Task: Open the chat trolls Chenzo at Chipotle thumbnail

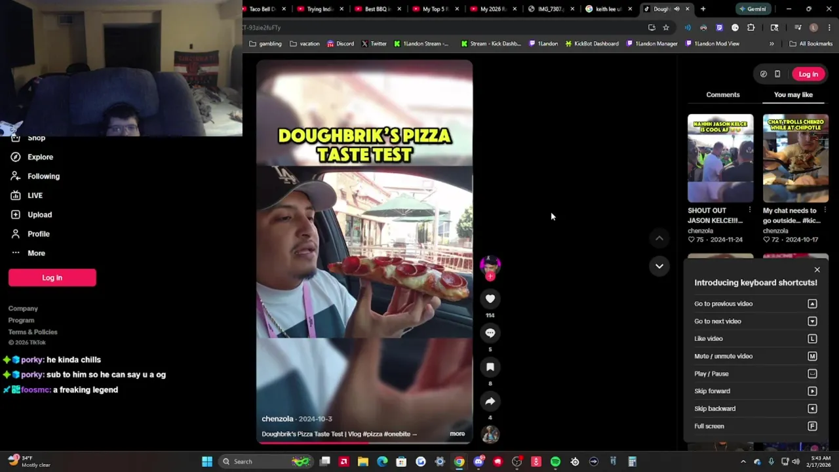Action: point(796,158)
